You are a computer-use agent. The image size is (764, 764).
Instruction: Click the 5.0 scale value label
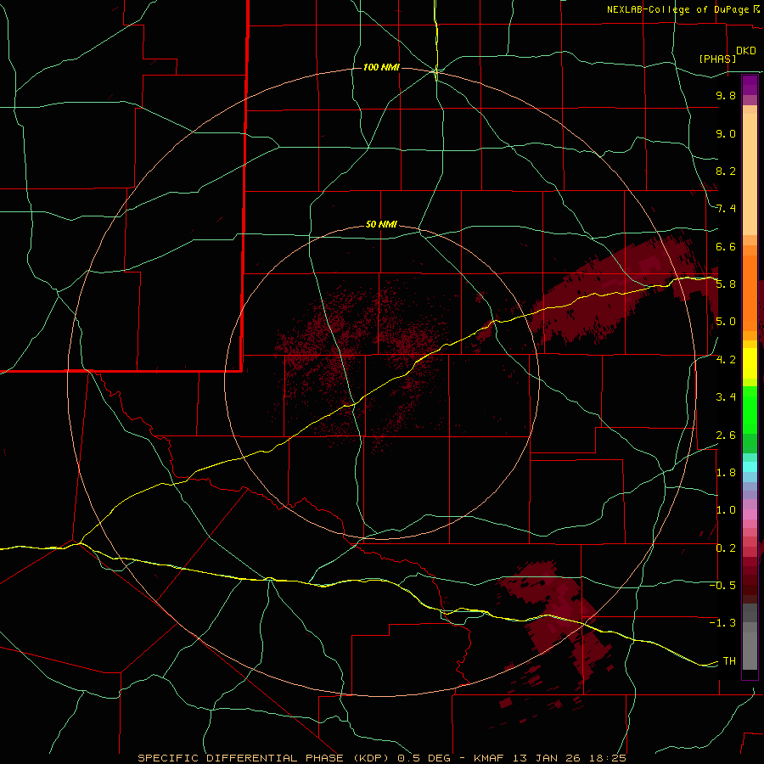726,322
